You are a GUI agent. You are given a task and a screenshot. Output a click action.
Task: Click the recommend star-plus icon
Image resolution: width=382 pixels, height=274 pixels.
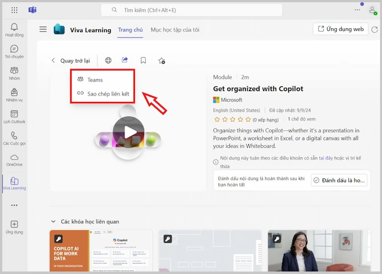coord(162,61)
